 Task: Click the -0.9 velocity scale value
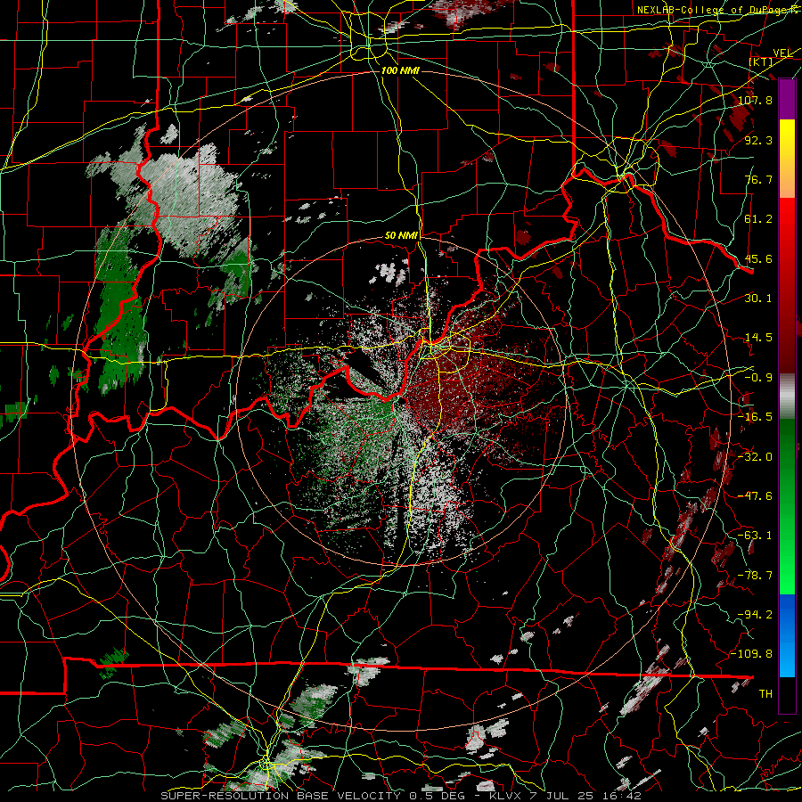coord(758,378)
